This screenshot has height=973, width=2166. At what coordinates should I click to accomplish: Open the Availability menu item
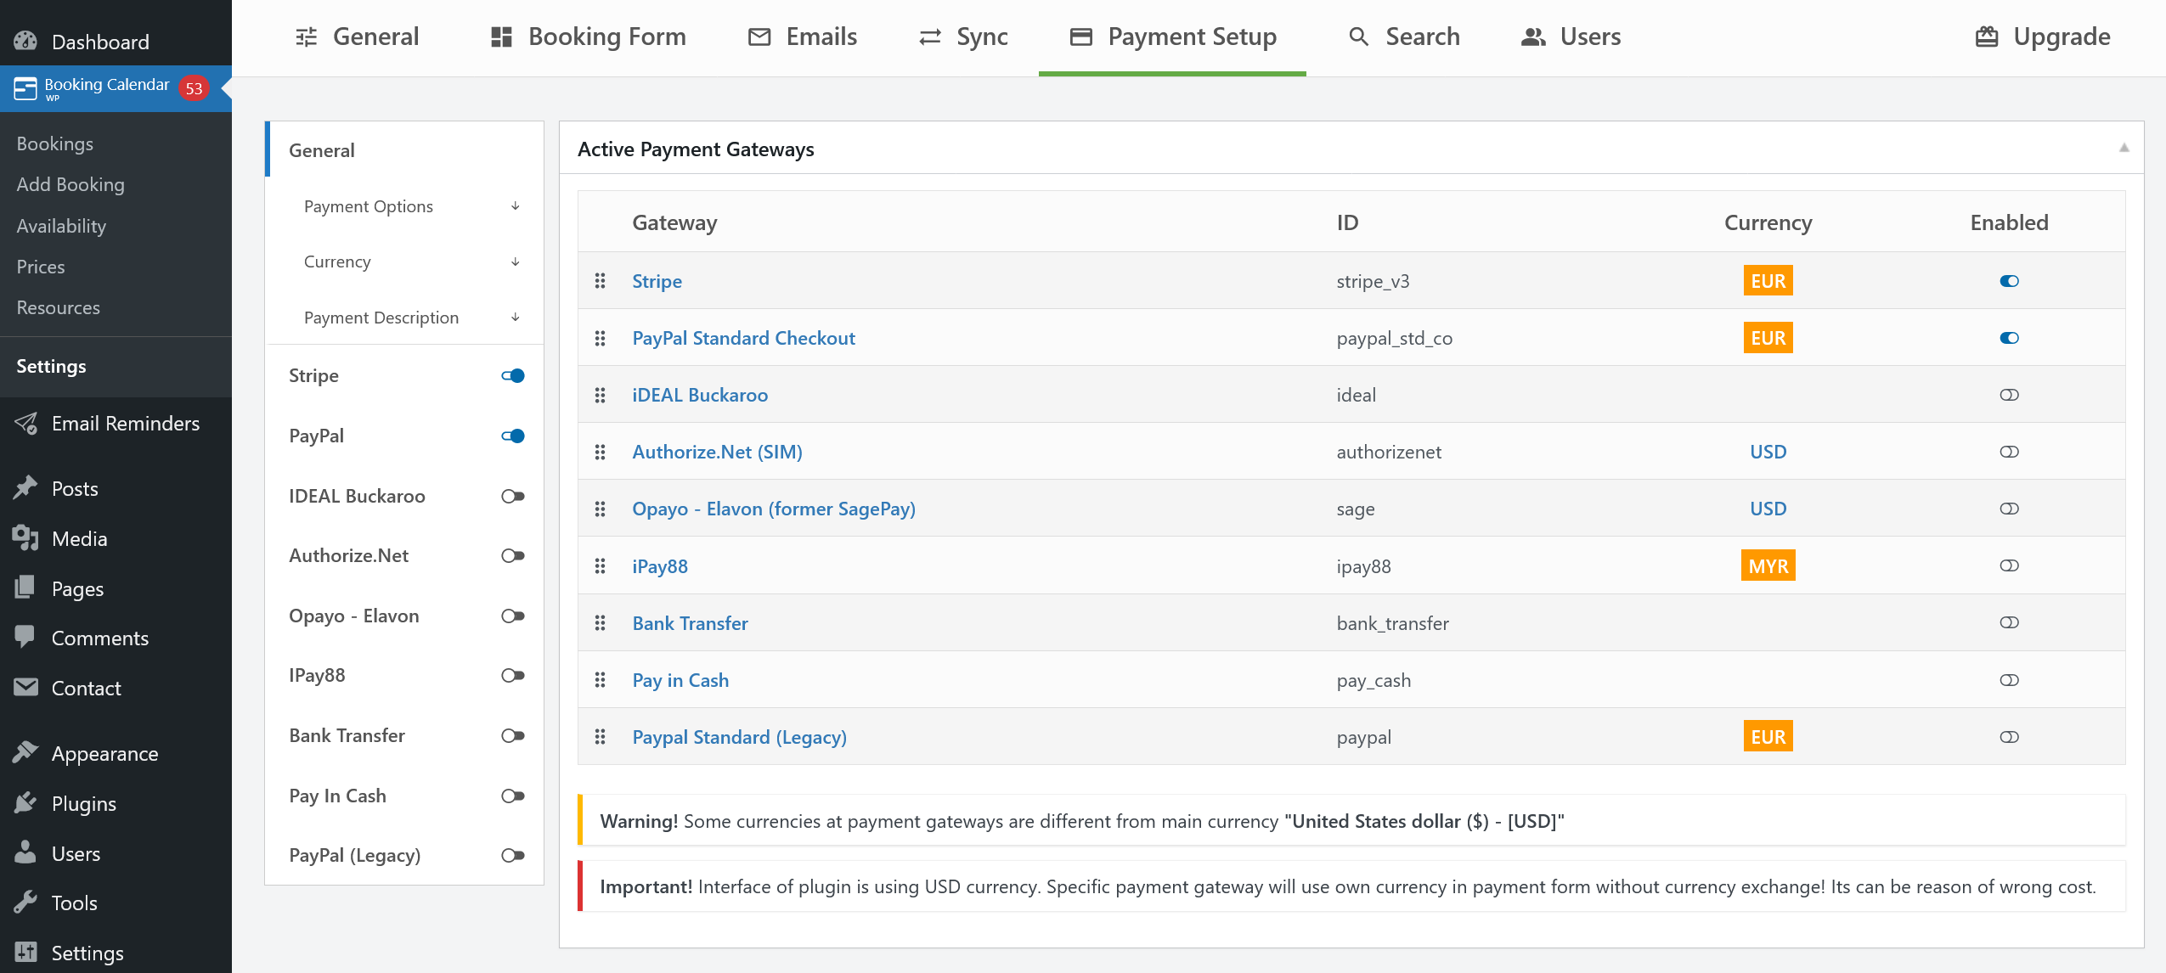[x=61, y=226]
